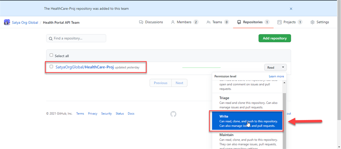Click the Next pagination button
The height and width of the screenshot is (149, 341).
tap(179, 83)
